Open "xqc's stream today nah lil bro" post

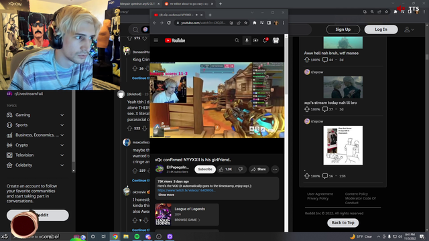330,102
